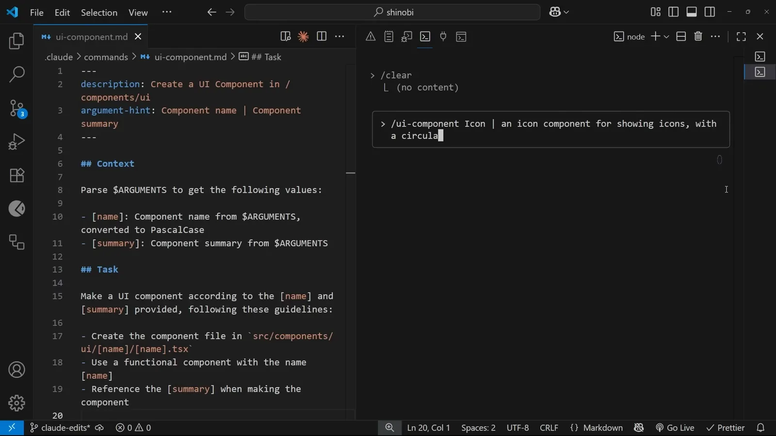
Task: Change UTF-8 file encoding
Action: click(517, 428)
